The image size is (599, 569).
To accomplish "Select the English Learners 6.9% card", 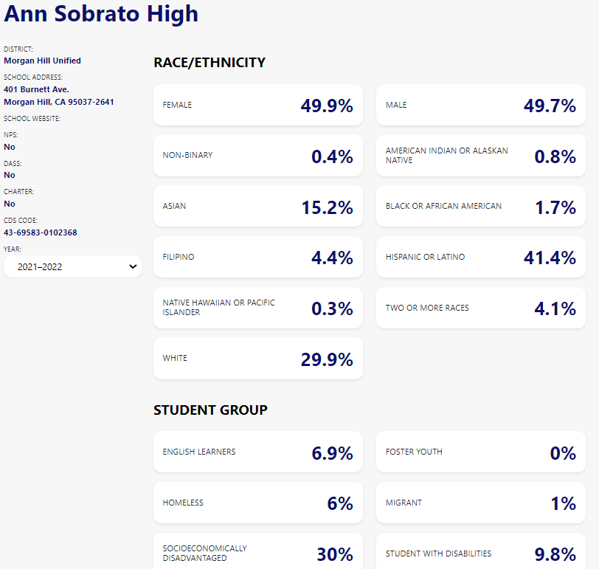I will point(257,452).
